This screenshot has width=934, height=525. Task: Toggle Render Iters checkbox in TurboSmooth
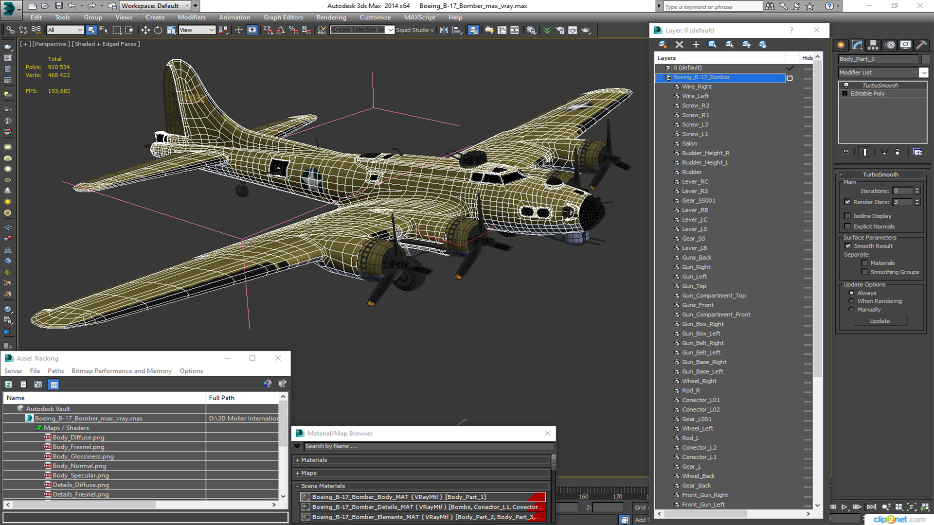click(847, 202)
